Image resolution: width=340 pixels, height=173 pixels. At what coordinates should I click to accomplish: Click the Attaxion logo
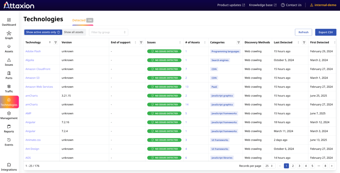click(x=19, y=5)
